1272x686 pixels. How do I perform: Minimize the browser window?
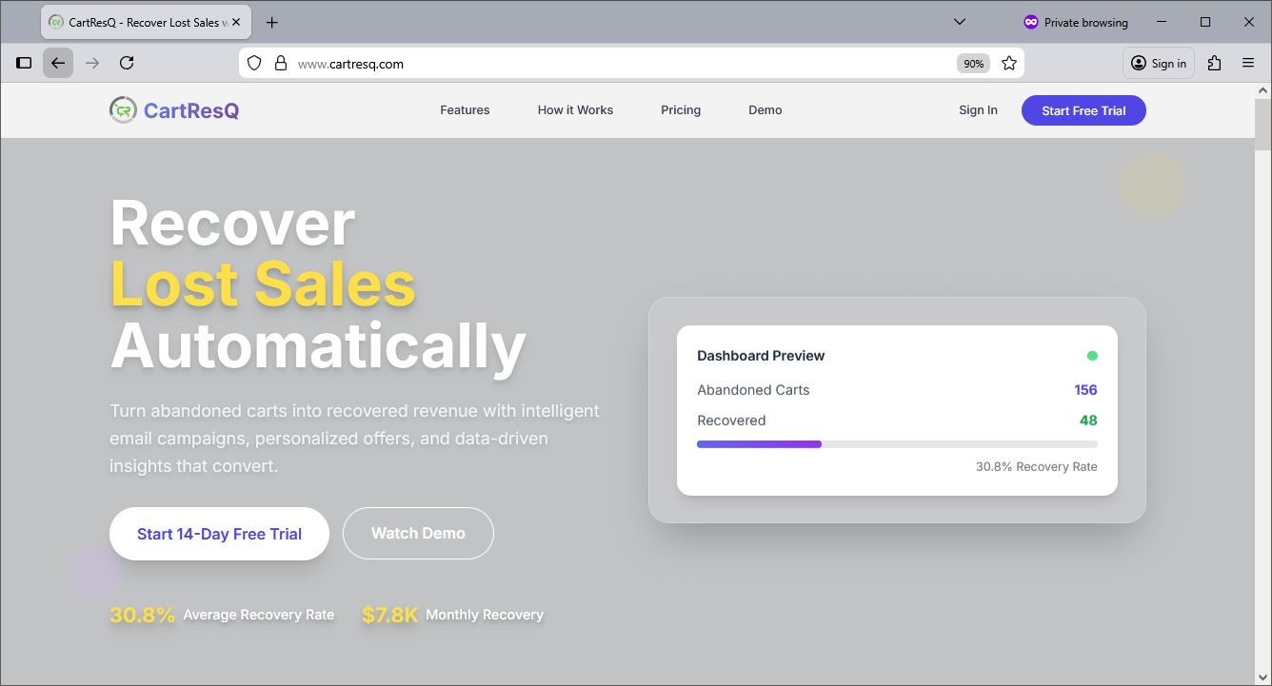click(x=1162, y=22)
